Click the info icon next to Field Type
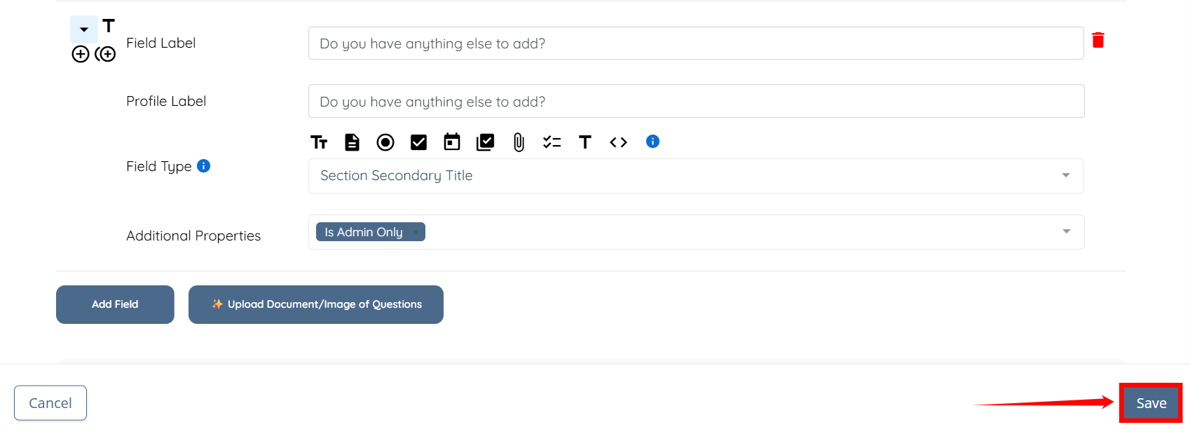Viewport: 1190px width, 434px height. pyautogui.click(x=203, y=165)
